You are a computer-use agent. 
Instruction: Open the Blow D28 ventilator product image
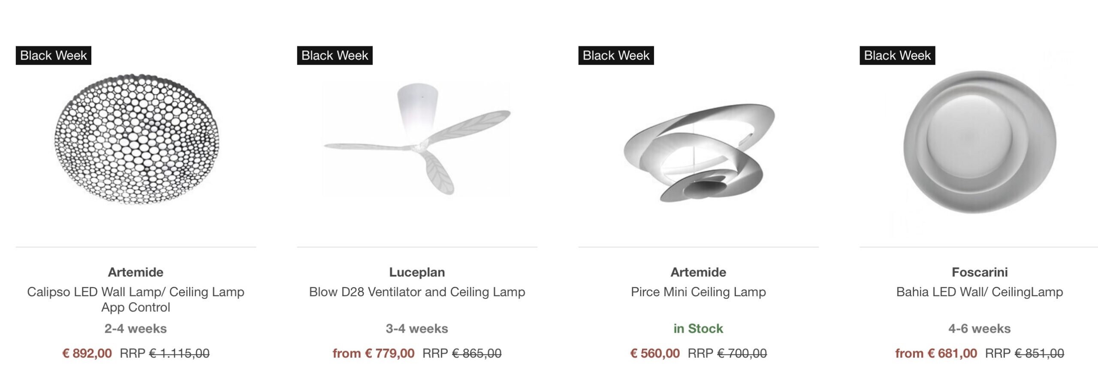tap(417, 139)
